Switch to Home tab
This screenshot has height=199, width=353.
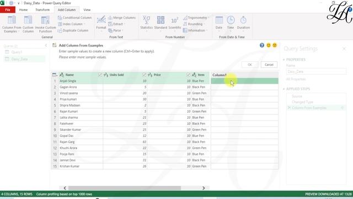(x=23, y=10)
